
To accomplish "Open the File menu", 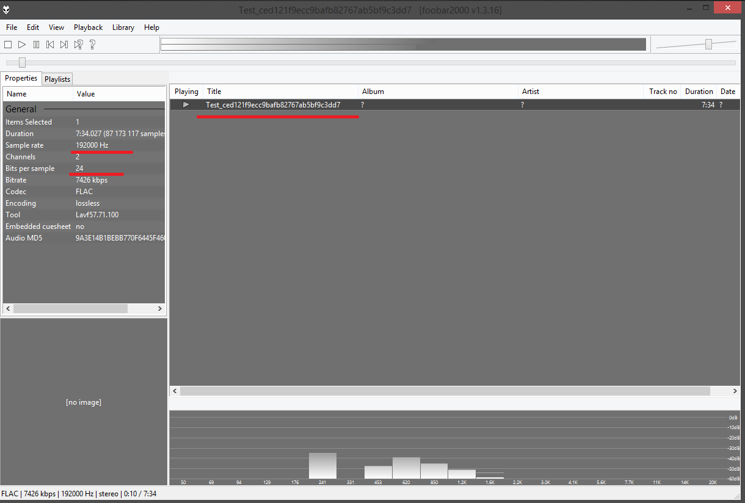I will (12, 27).
